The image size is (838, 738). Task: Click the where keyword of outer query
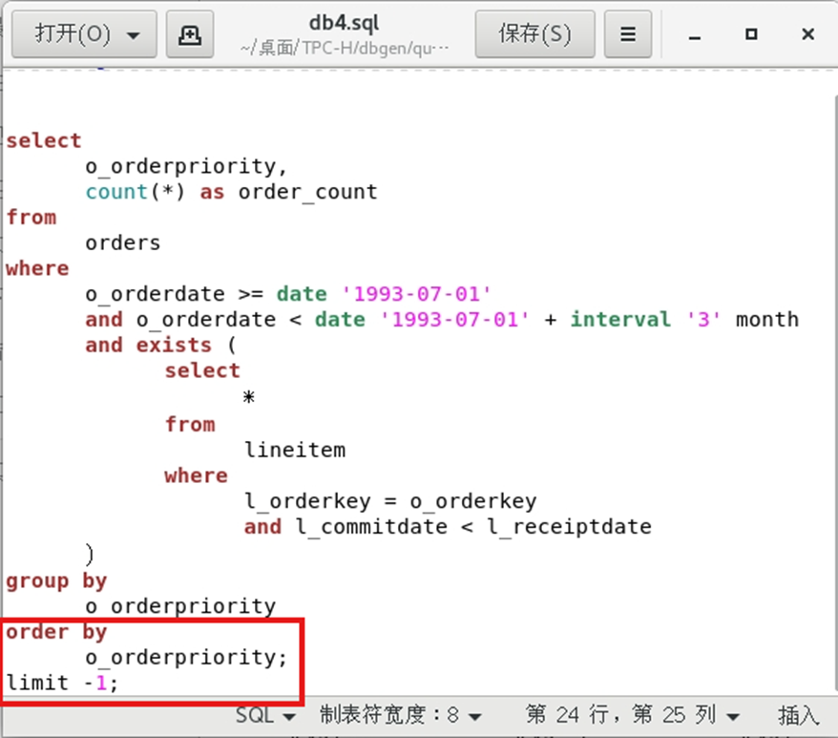click(37, 268)
